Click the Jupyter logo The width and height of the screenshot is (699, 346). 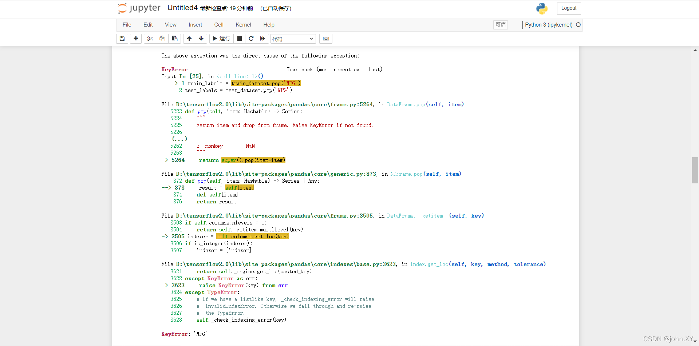coord(139,8)
